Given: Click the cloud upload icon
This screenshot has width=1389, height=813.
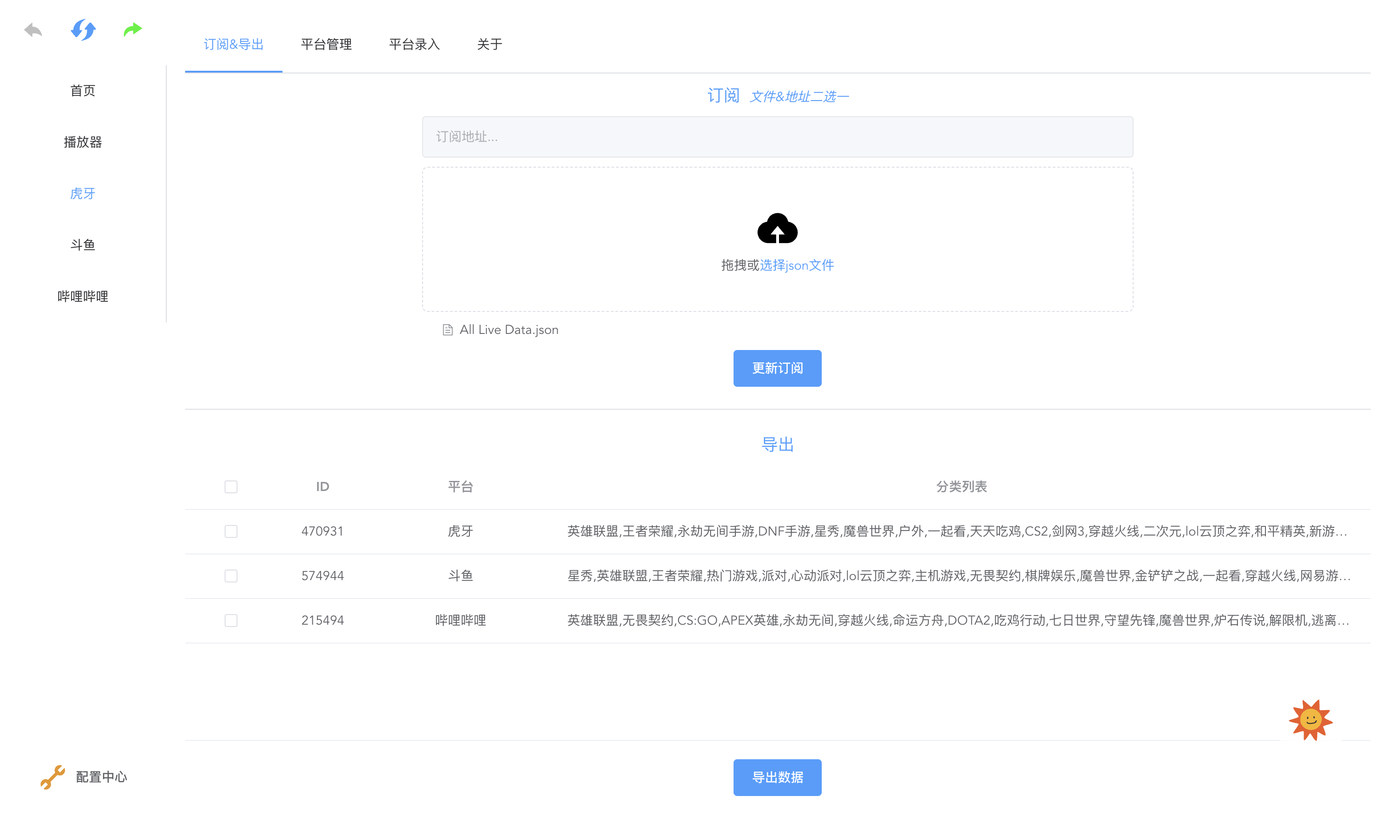Looking at the screenshot, I should tap(777, 229).
